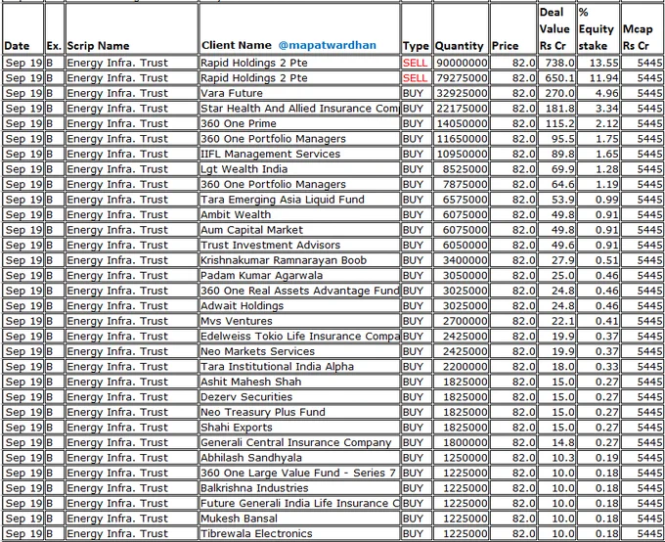Click quantity cell 3400000
The height and width of the screenshot is (542, 665).
pyautogui.click(x=461, y=260)
